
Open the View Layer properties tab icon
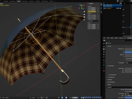pyautogui.click(x=104, y=52)
